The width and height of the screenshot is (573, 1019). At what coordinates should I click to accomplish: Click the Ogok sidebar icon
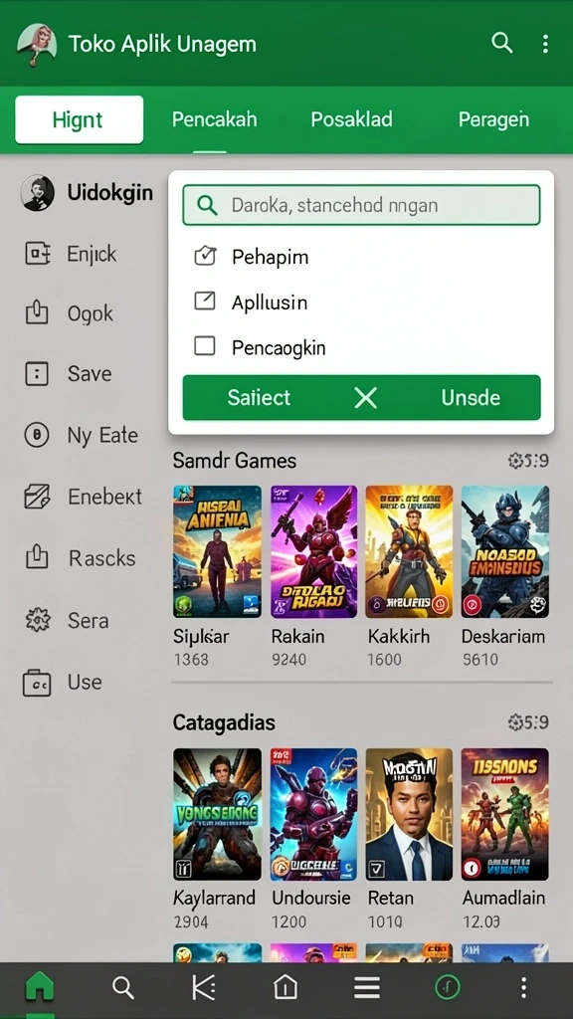[37, 313]
